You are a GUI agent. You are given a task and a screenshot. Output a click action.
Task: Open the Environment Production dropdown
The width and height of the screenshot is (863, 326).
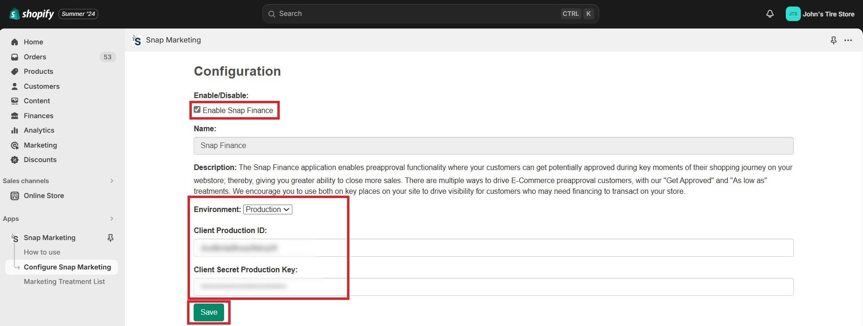268,210
